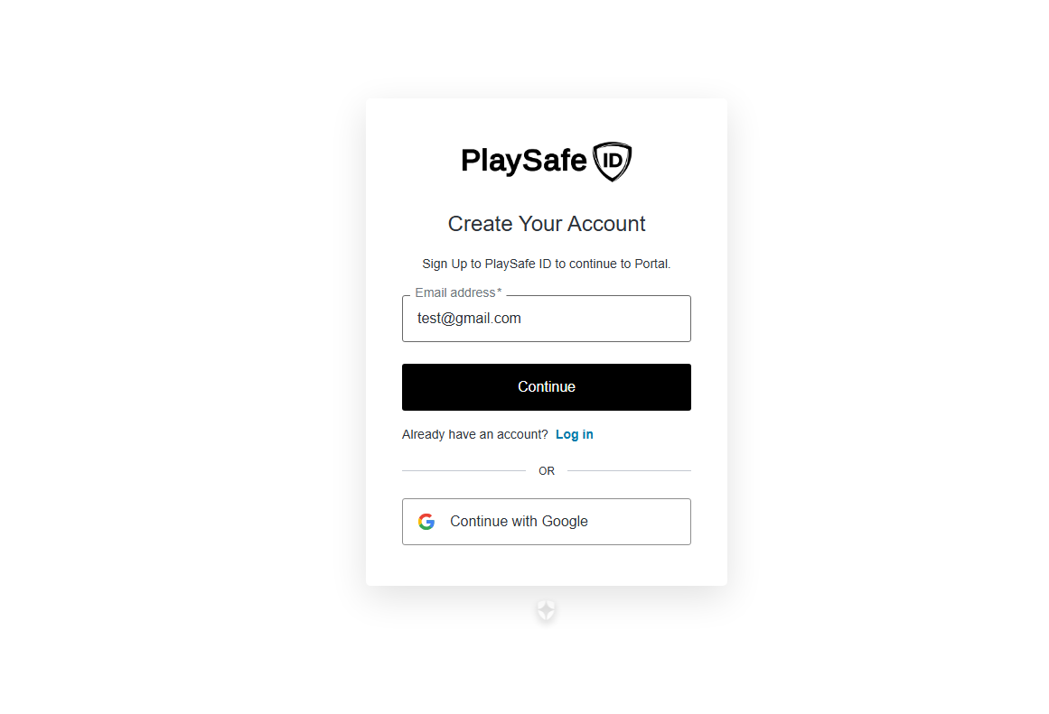Click the required asterisk in email label
1049x714 pixels.
[x=499, y=291]
